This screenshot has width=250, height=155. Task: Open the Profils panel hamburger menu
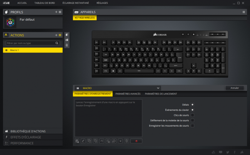(x=60, y=12)
